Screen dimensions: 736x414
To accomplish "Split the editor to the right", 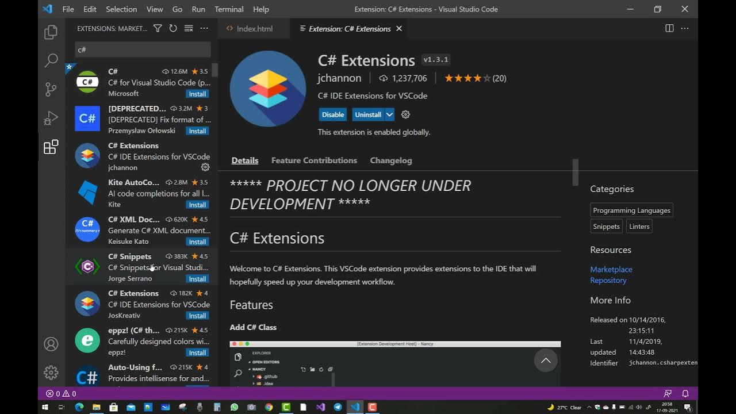I will pyautogui.click(x=669, y=28).
